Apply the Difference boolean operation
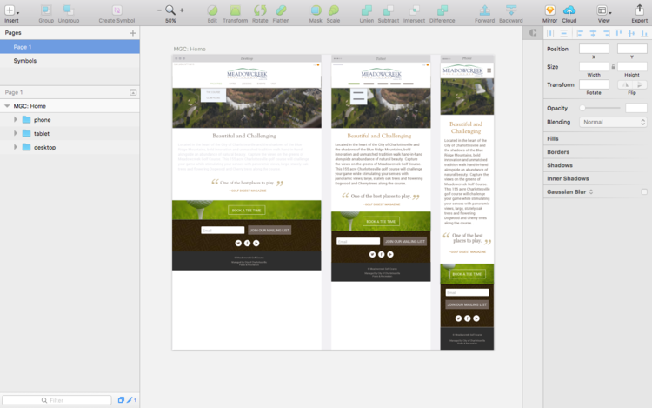 click(442, 13)
